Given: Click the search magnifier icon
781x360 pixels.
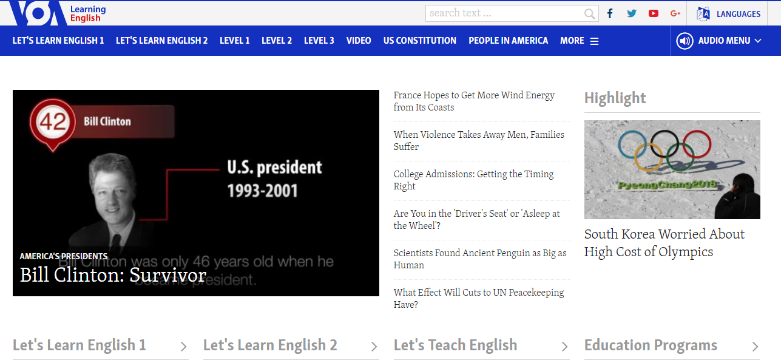Looking at the screenshot, I should click(x=589, y=13).
